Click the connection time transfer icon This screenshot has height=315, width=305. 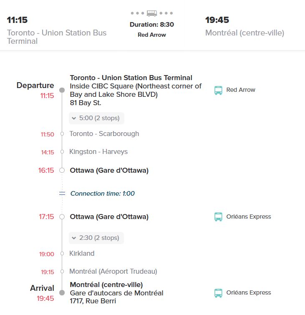pos(62,194)
